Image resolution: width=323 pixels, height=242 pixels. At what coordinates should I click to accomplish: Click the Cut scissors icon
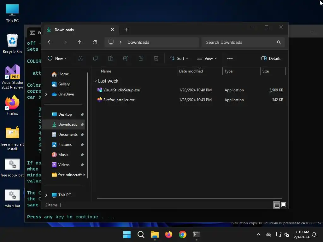coord(80,58)
